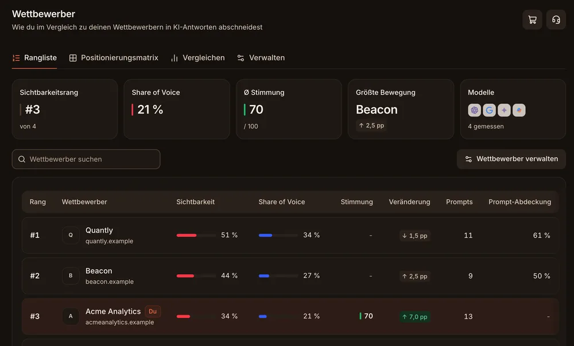Click Quantly rank #1 cell
The width and height of the screenshot is (574, 346).
coord(35,235)
